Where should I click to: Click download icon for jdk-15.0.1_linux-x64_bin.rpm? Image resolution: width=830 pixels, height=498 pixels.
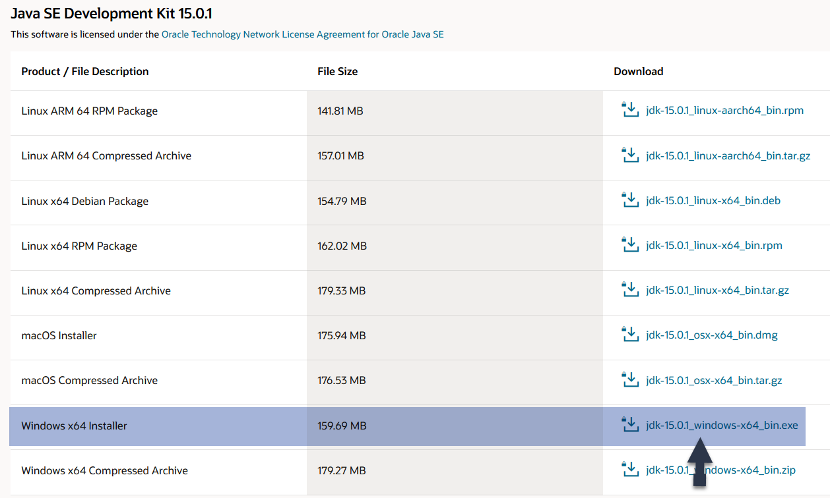pos(631,244)
